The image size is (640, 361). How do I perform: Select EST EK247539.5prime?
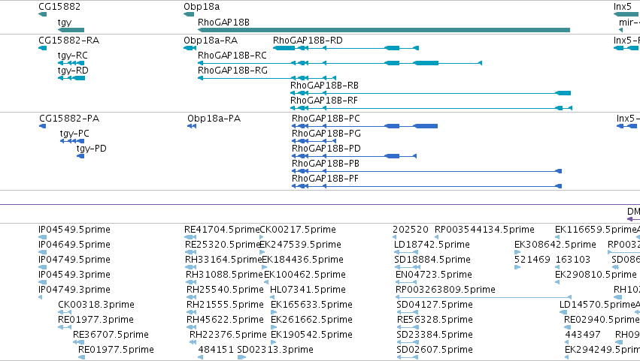[x=300, y=245]
